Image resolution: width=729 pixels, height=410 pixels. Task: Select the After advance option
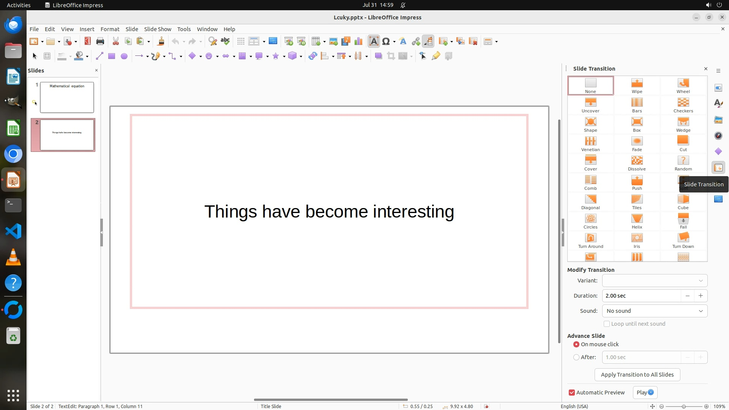(576, 357)
